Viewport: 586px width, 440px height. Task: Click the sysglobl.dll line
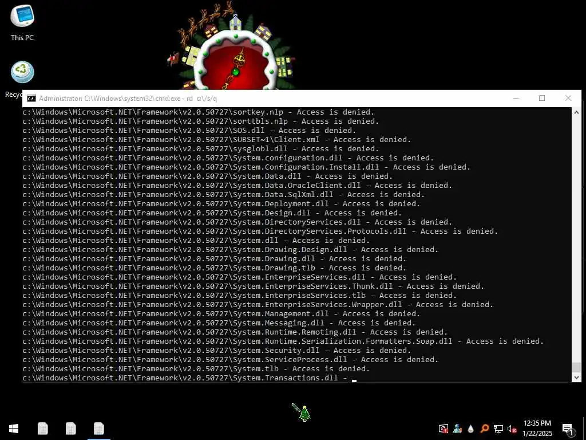click(x=201, y=149)
